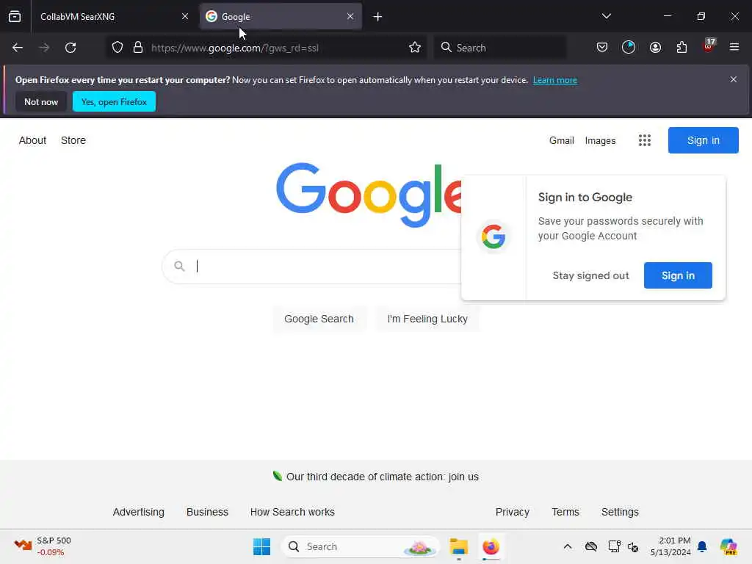Reload the current page
This screenshot has width=752, height=564.
click(70, 48)
